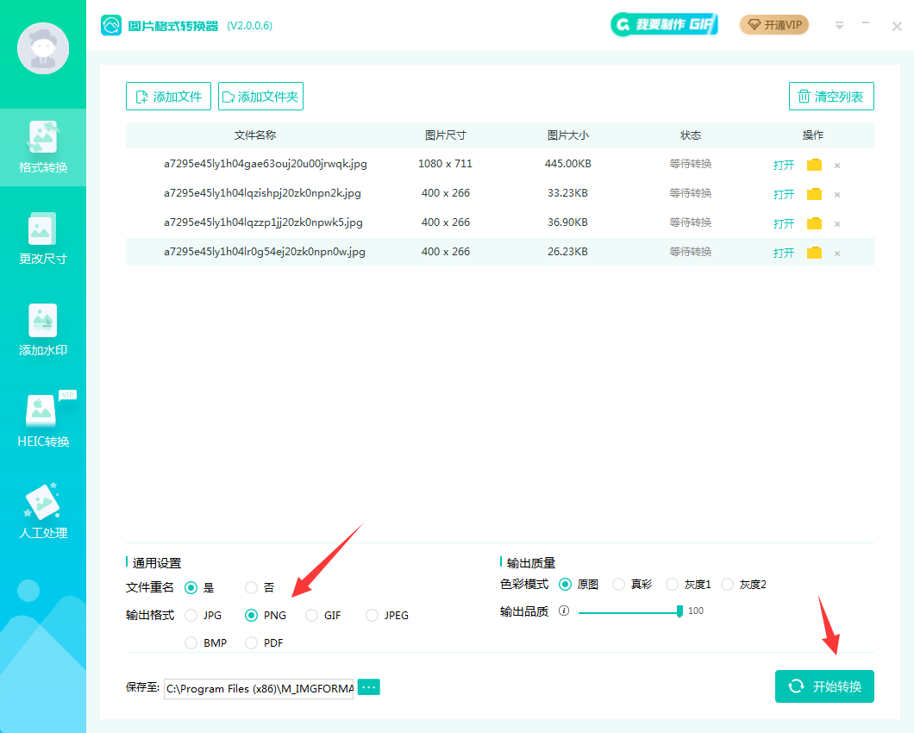This screenshot has width=914, height=733.
Task: Open the 更改尺寸 sidebar tab
Action: [43, 239]
